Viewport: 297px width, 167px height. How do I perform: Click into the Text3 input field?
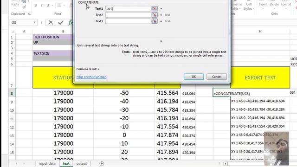129,21
